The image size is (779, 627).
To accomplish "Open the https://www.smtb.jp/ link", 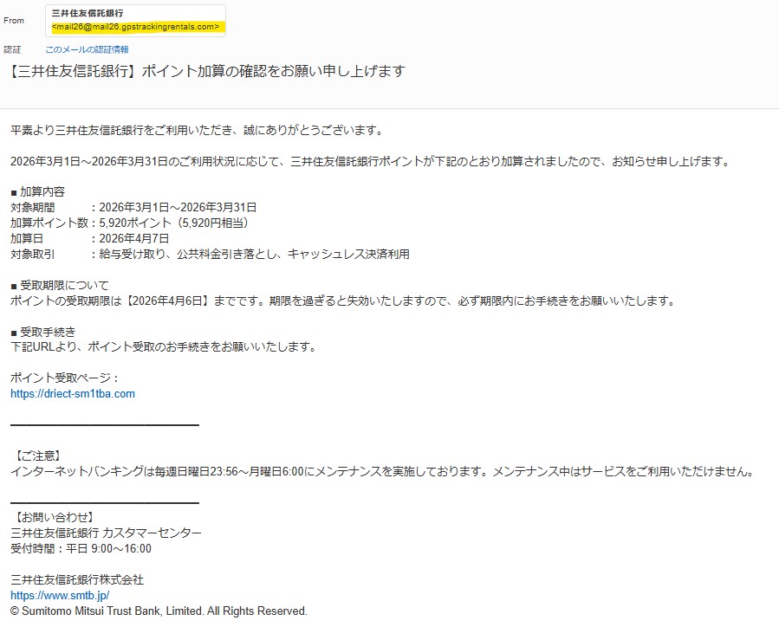I will [x=60, y=596].
